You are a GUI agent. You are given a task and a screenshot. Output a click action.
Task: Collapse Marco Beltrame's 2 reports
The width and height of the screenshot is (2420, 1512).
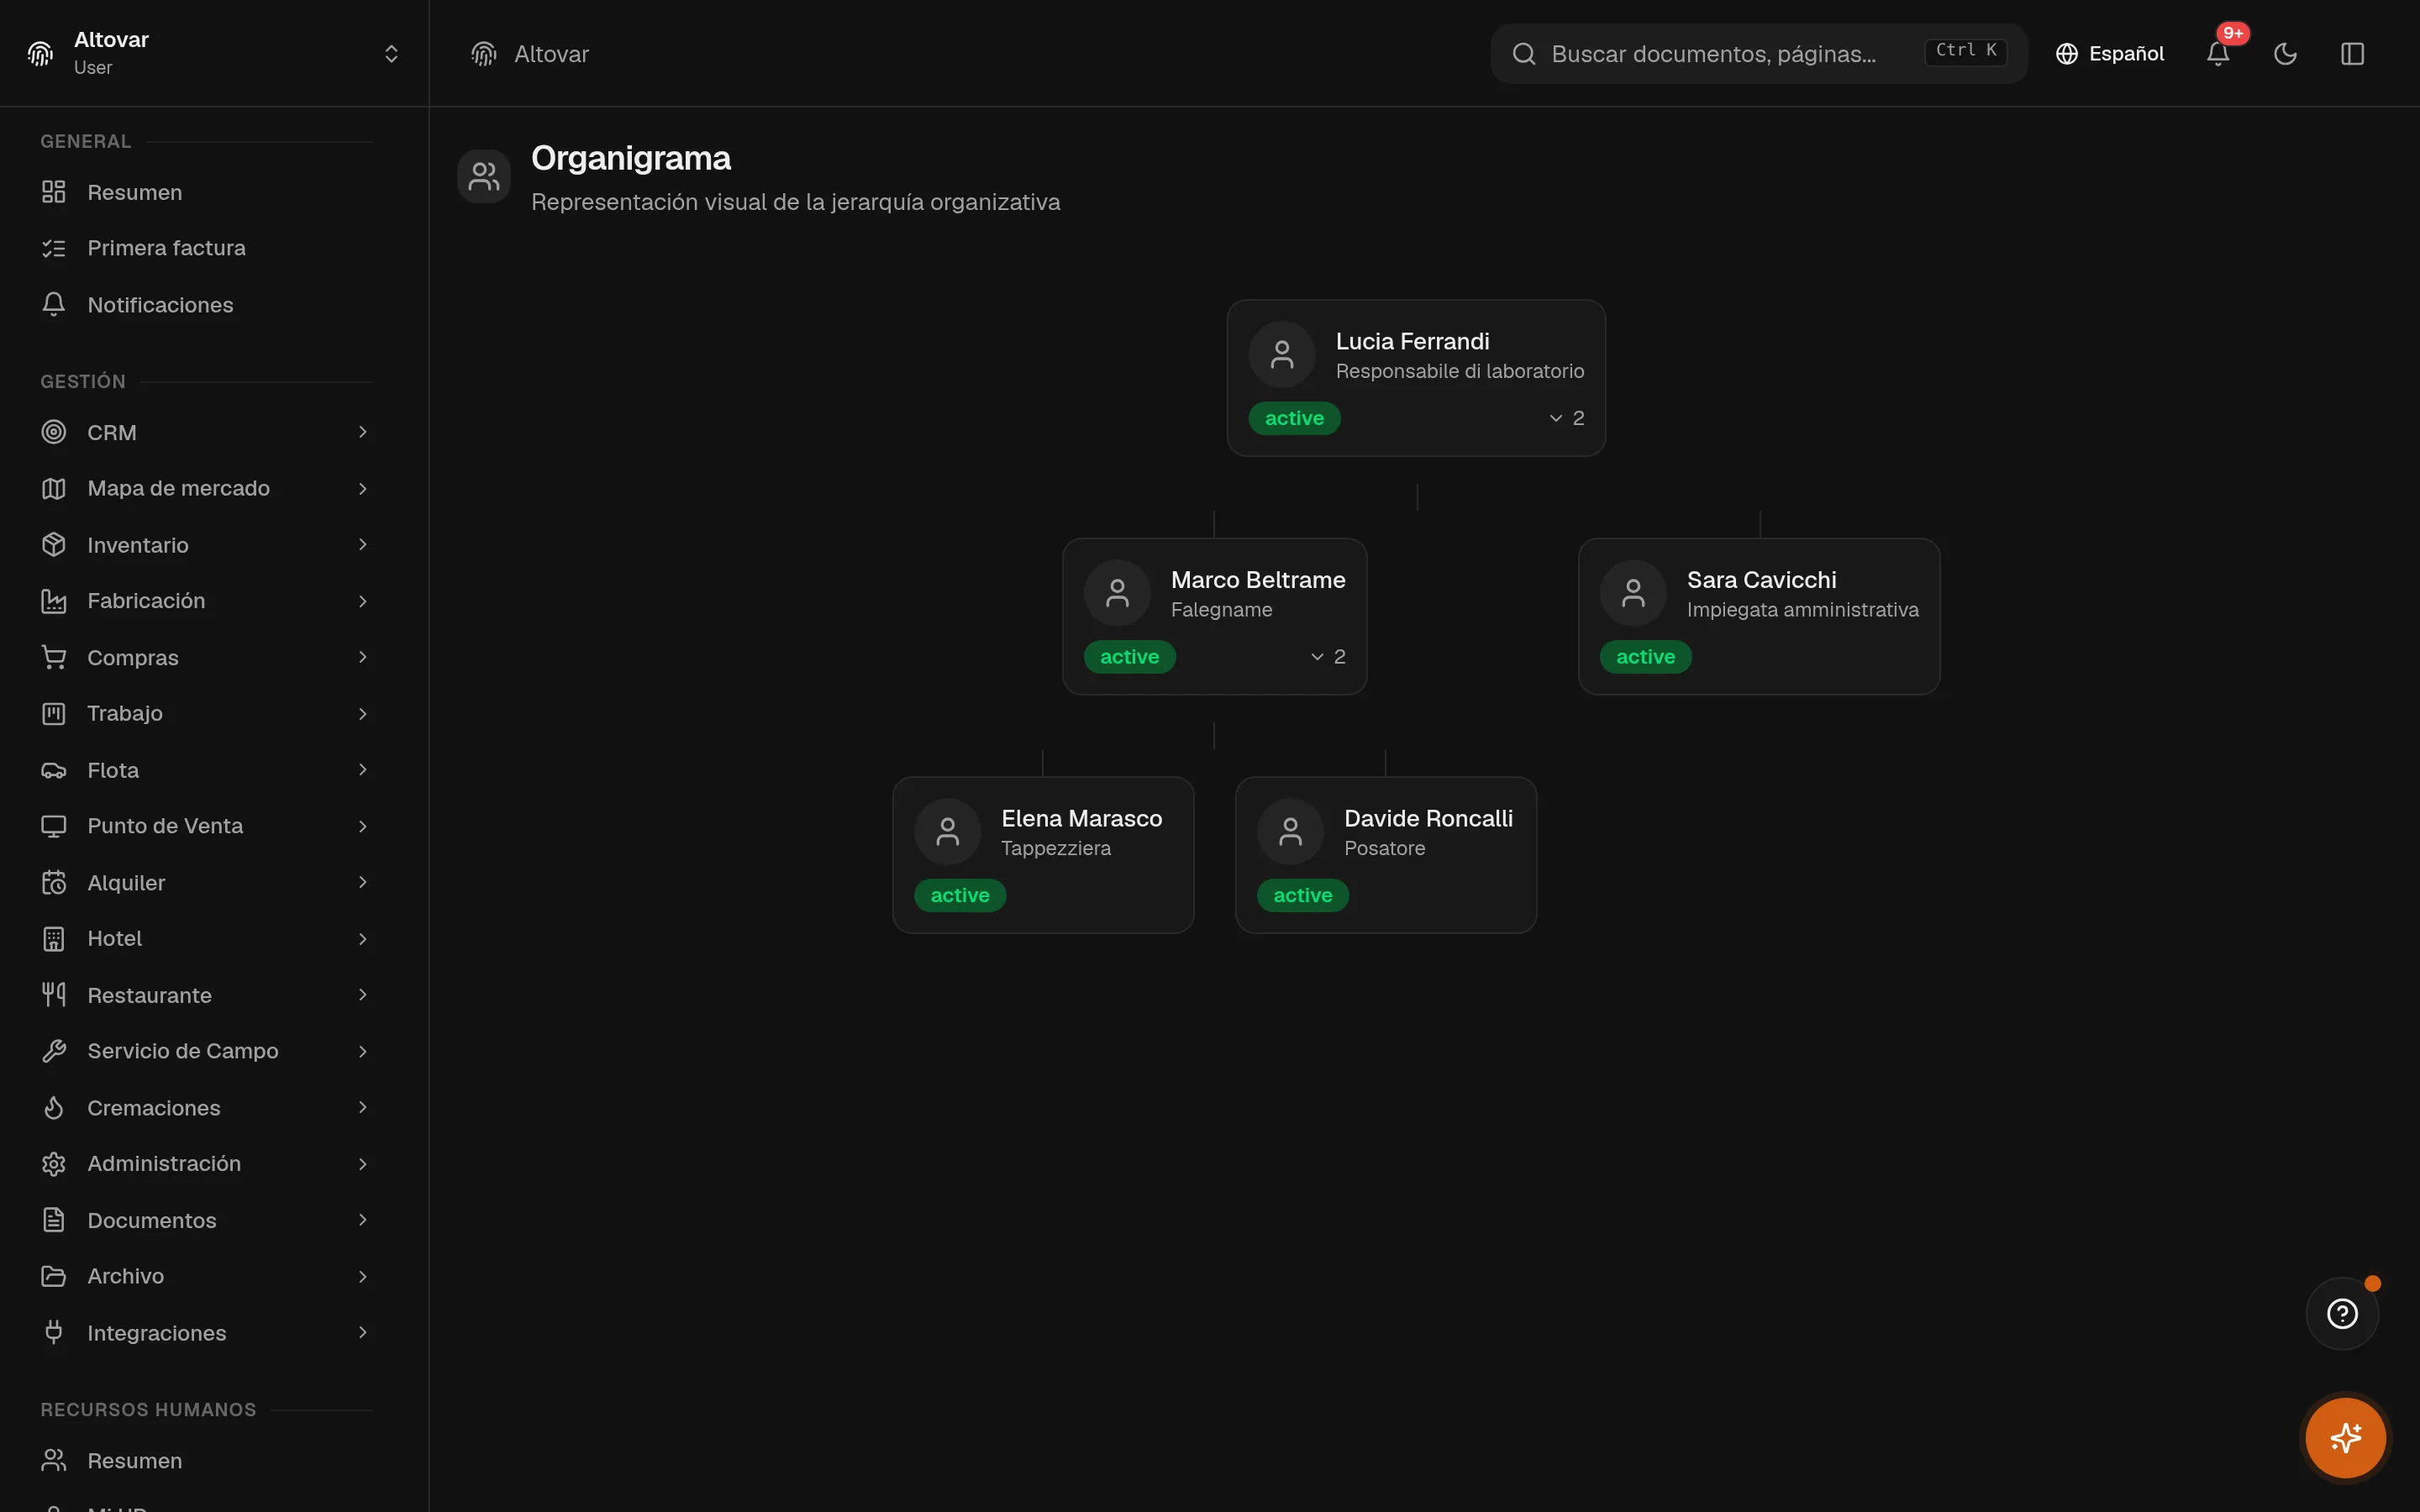tap(1328, 657)
